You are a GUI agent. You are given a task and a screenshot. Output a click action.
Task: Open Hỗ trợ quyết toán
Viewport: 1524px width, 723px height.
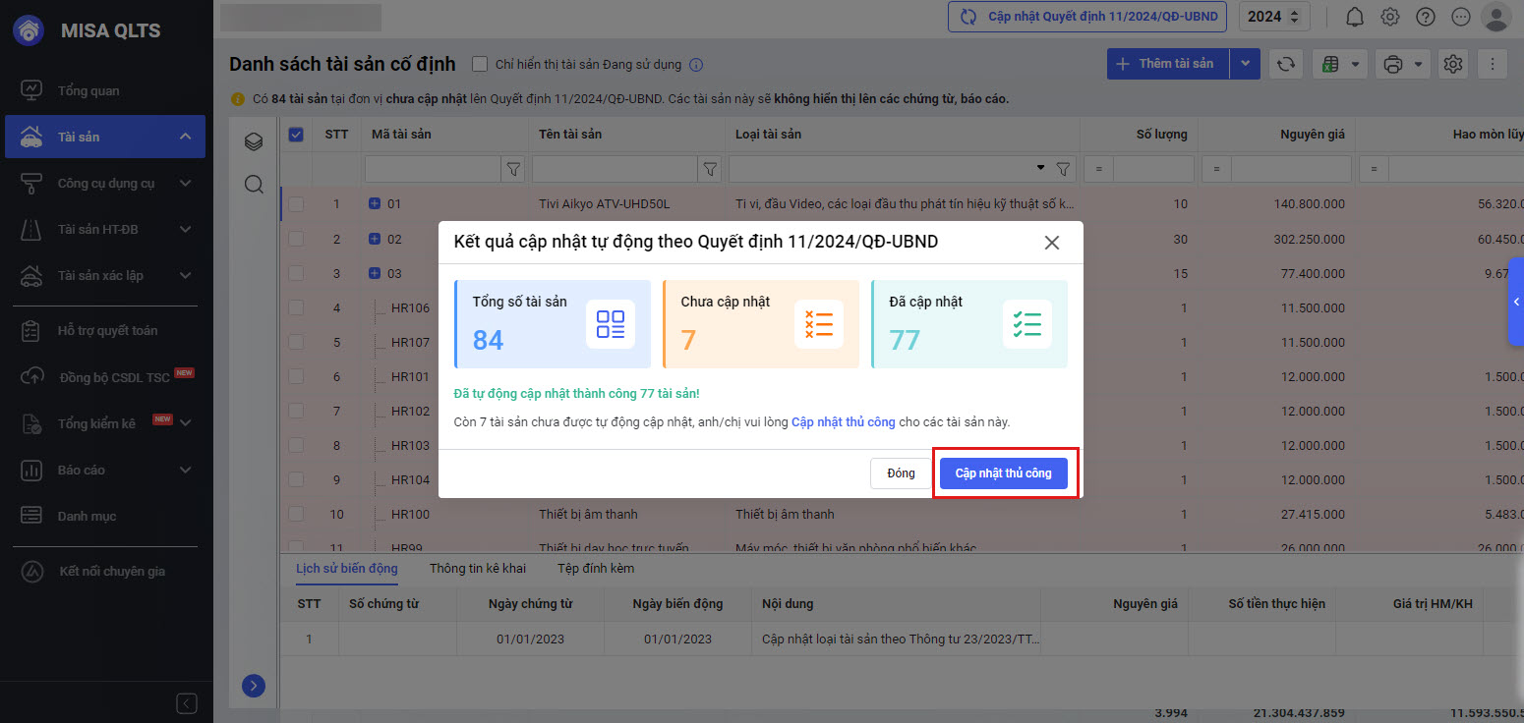pyautogui.click(x=106, y=330)
